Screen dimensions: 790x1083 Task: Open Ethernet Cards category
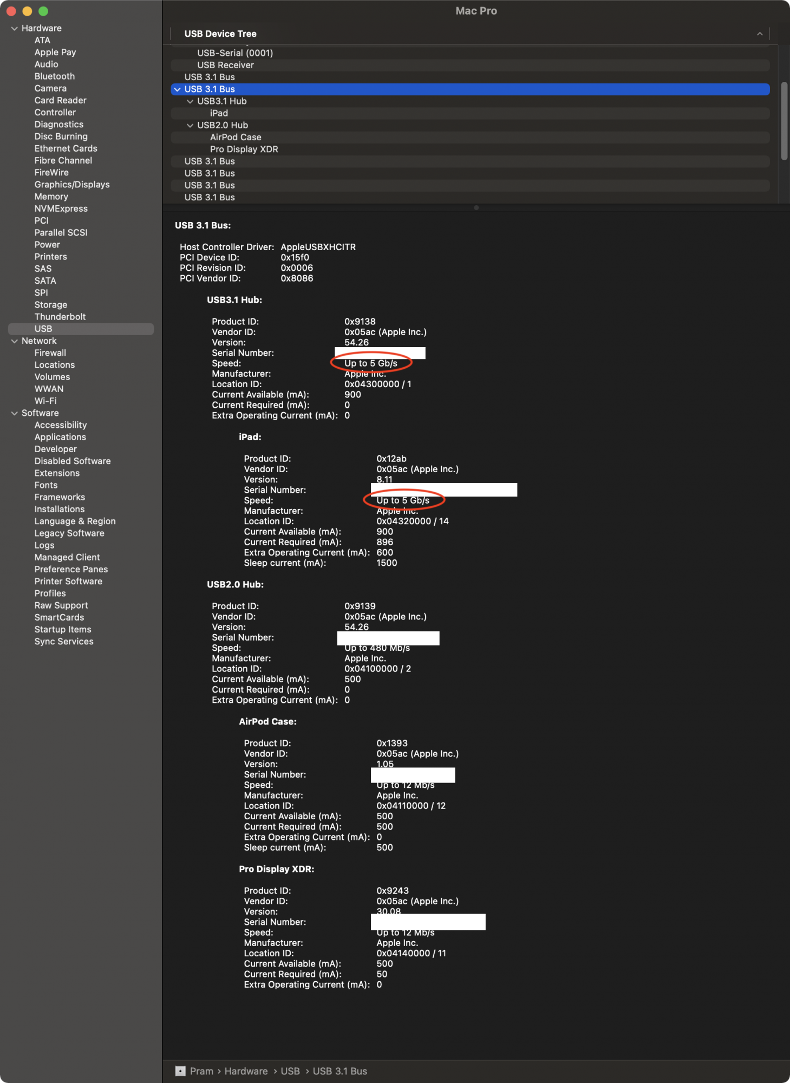tap(66, 148)
